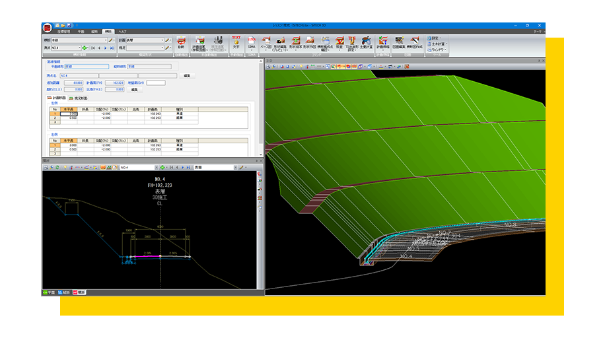Select the 現況断面 tab
Viewport: 605px width, 340px height.
coord(78,98)
